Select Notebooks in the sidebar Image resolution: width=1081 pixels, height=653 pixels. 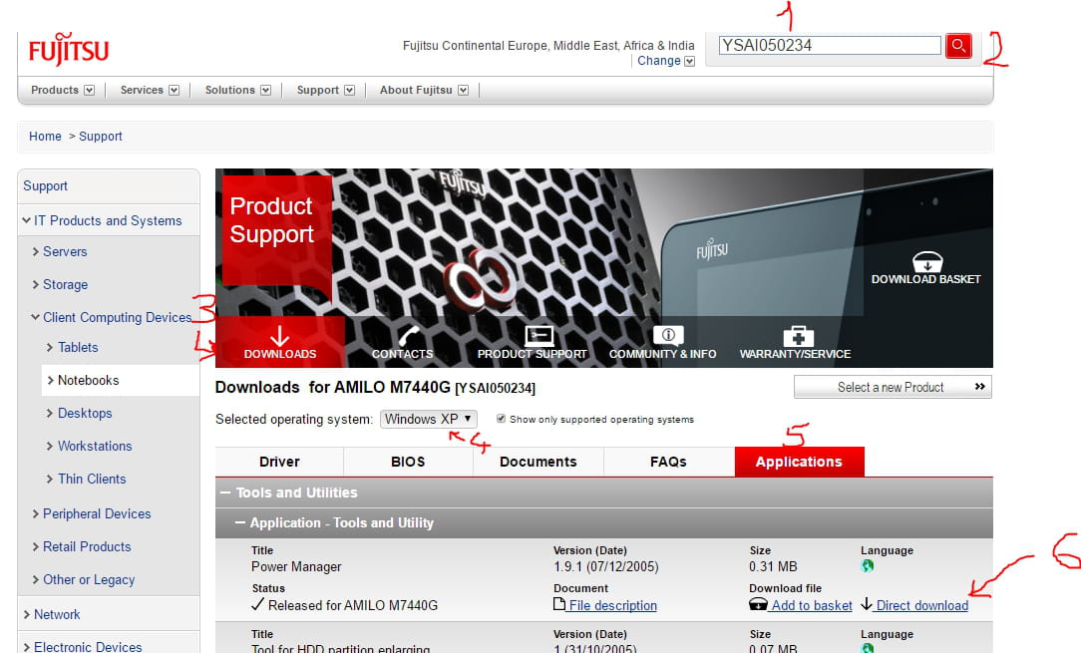click(x=88, y=380)
